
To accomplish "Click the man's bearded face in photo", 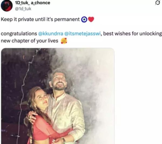I will (x=59, y=82).
